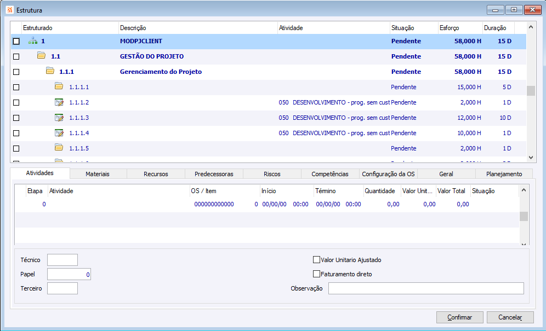Open the Predecessoras tab

(214, 174)
